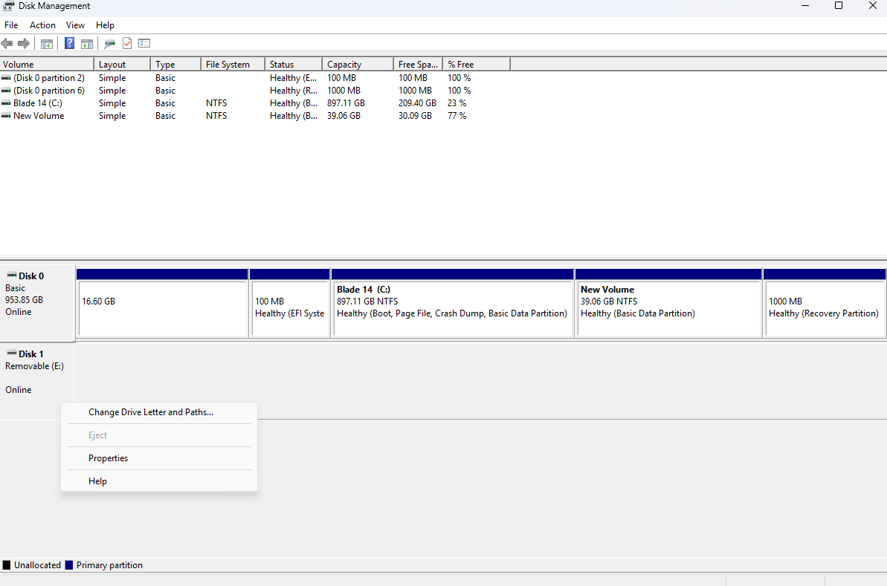Open the File menu

pos(11,25)
